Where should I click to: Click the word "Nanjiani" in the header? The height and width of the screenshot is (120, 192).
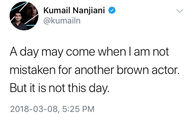pos(89,10)
